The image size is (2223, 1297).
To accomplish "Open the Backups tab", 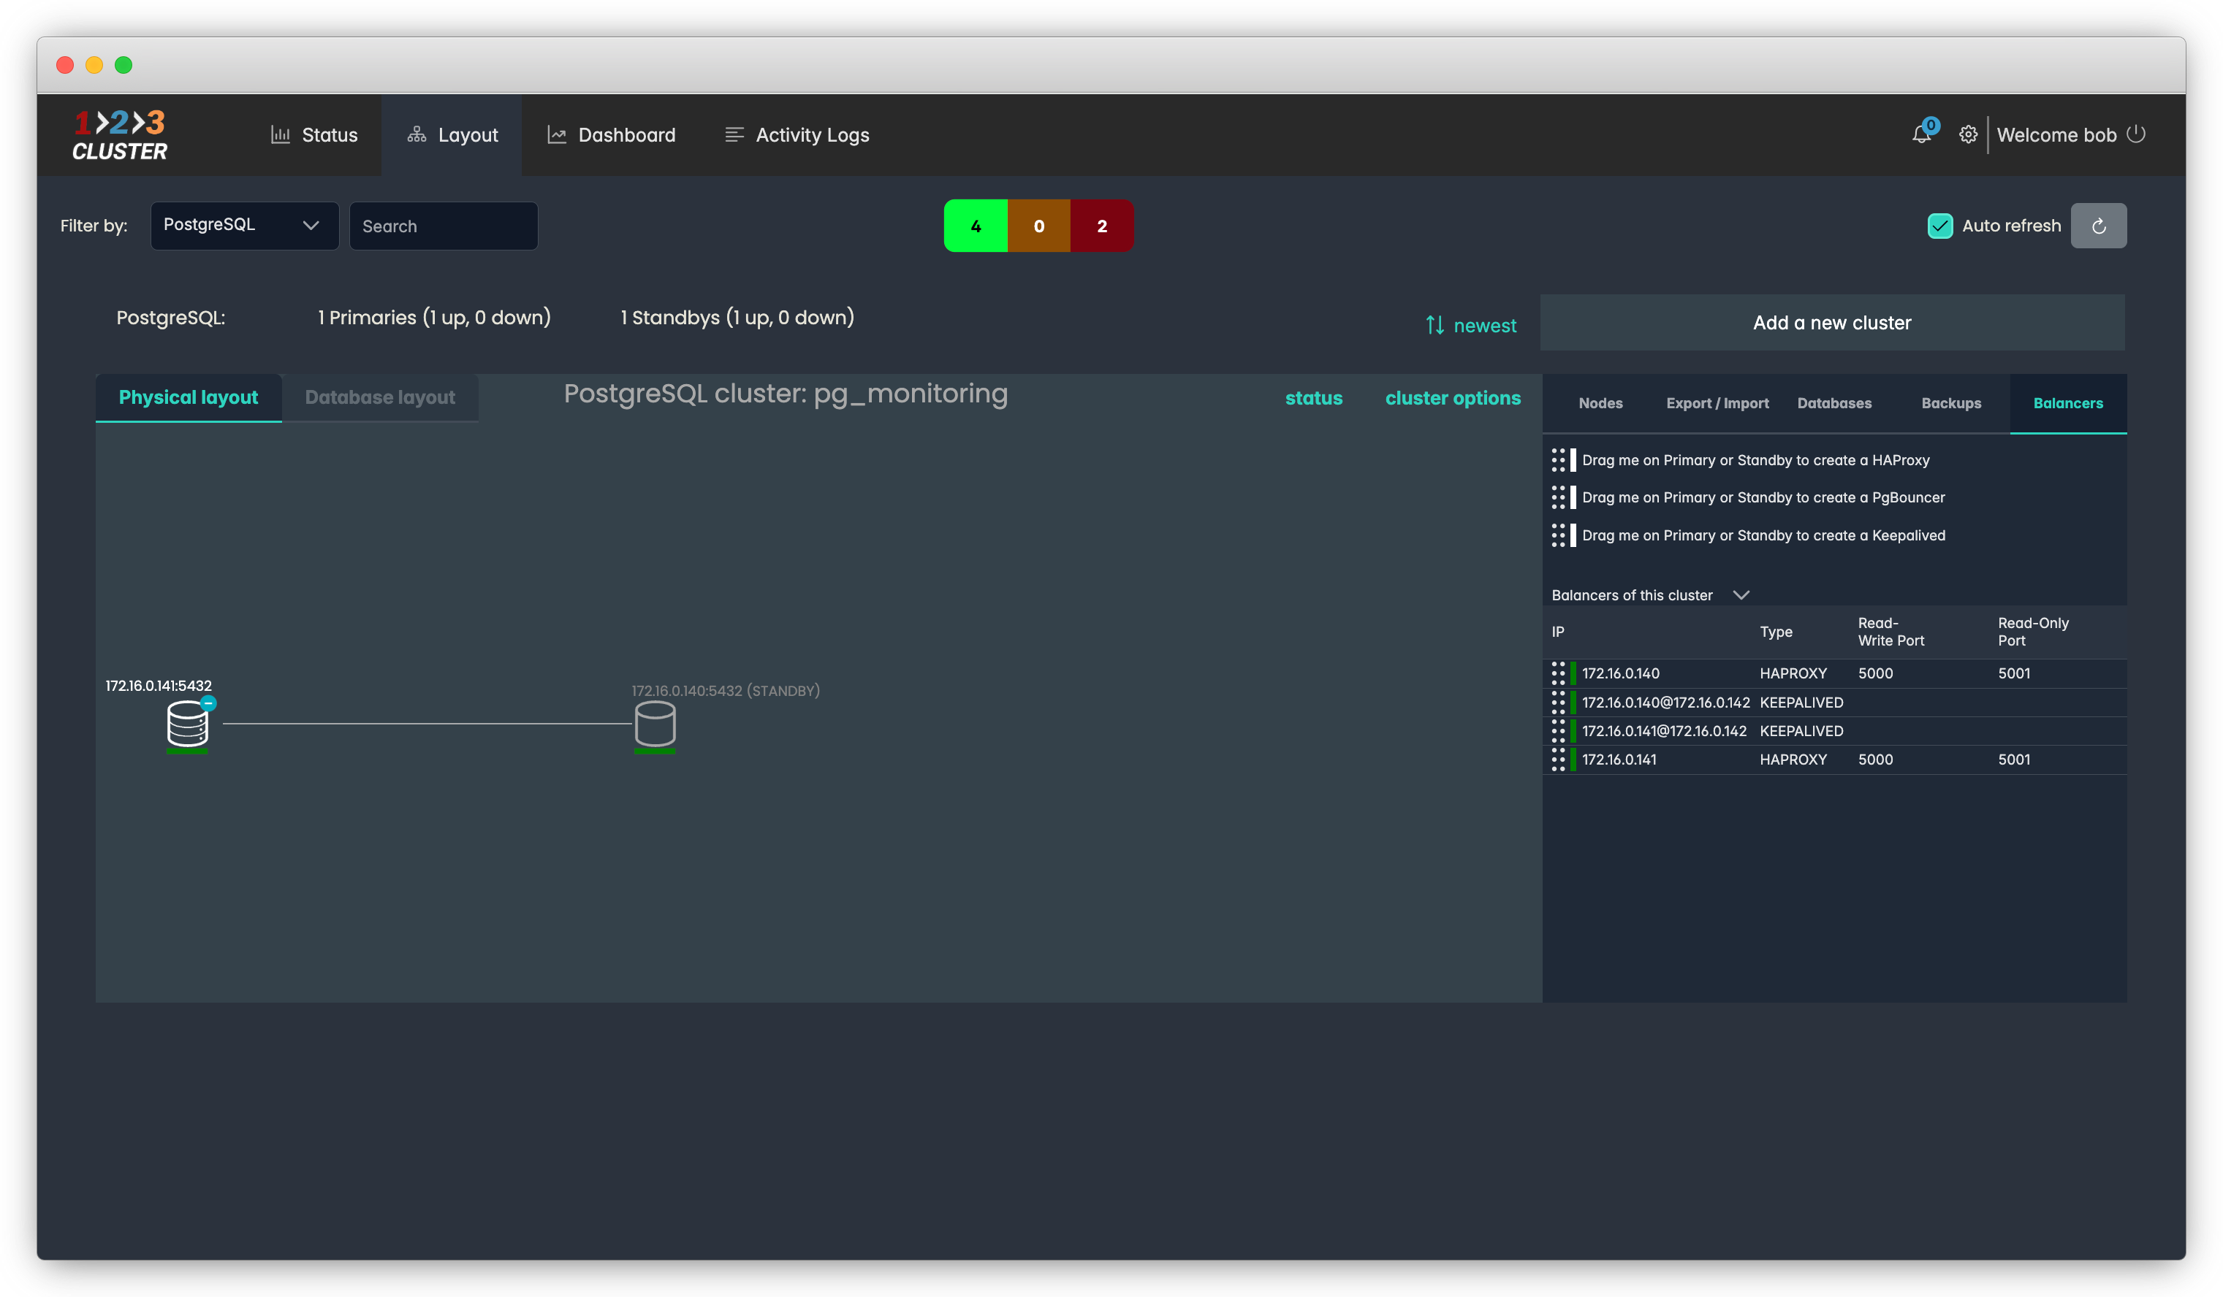I will 1950,403.
